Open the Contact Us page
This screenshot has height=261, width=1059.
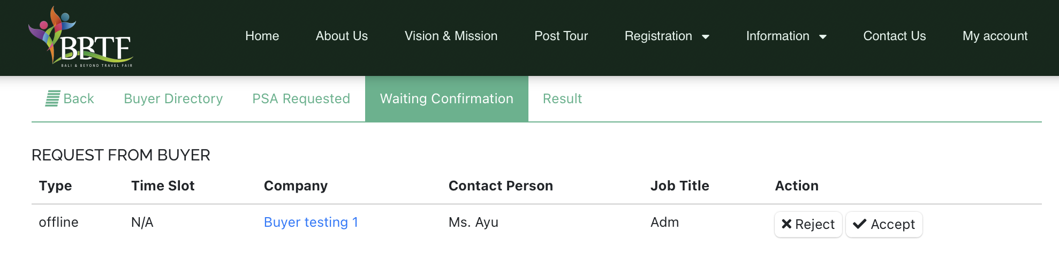(894, 36)
